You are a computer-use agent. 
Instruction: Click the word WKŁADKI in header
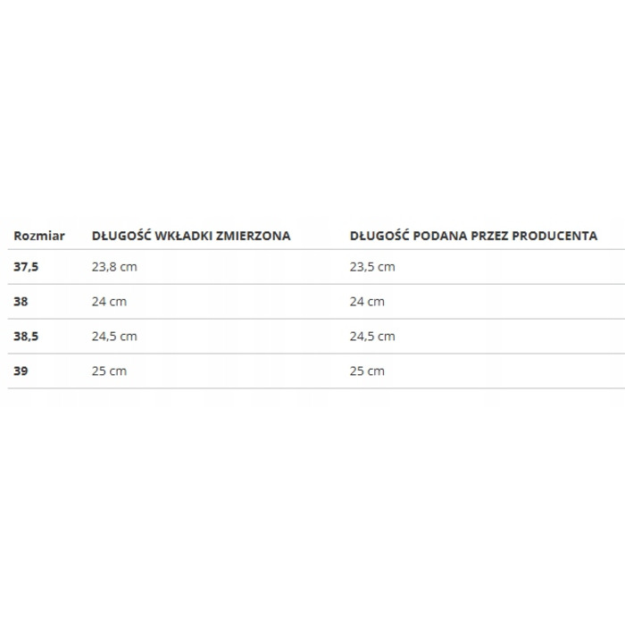click(x=183, y=236)
